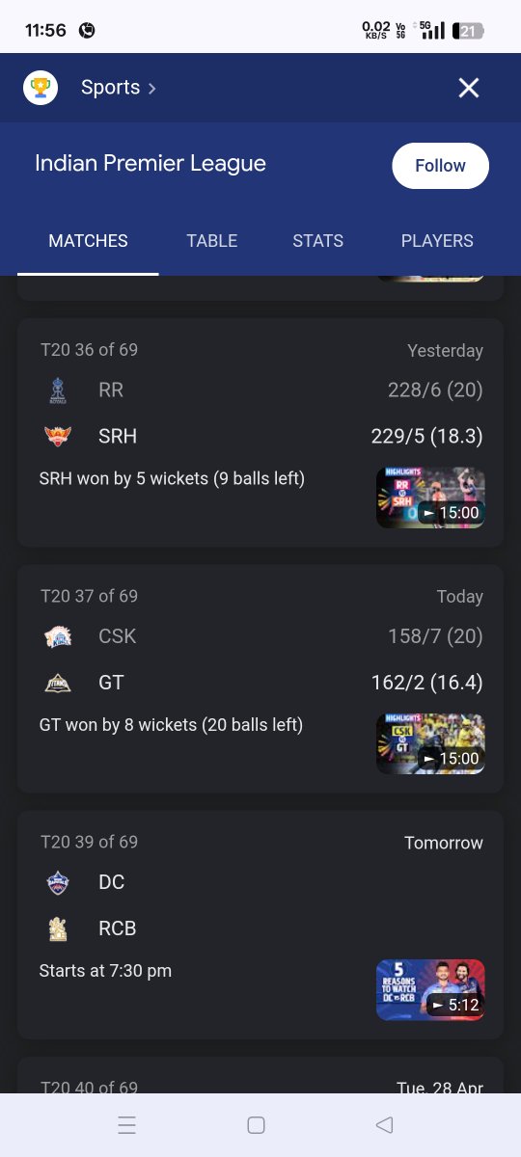Tap the Chennai Super Kings logo

click(58, 636)
